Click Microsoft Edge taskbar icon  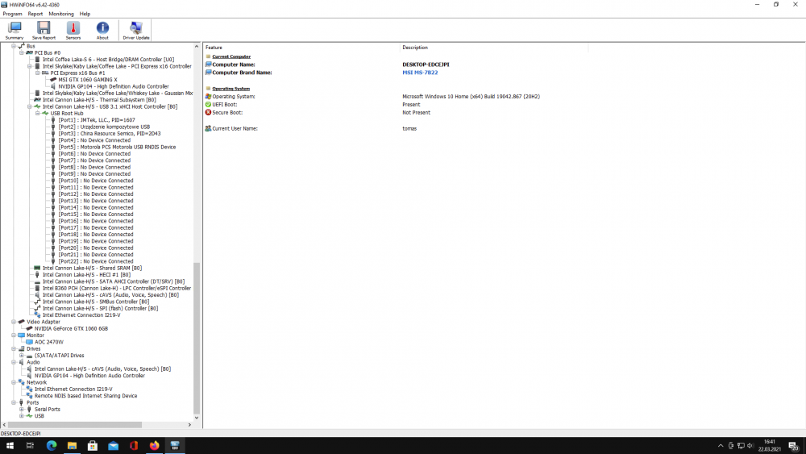[x=51, y=445]
